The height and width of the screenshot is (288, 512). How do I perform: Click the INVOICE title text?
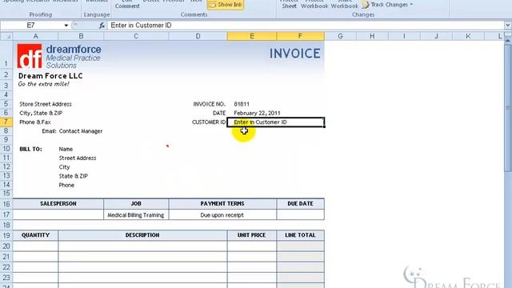coord(294,54)
